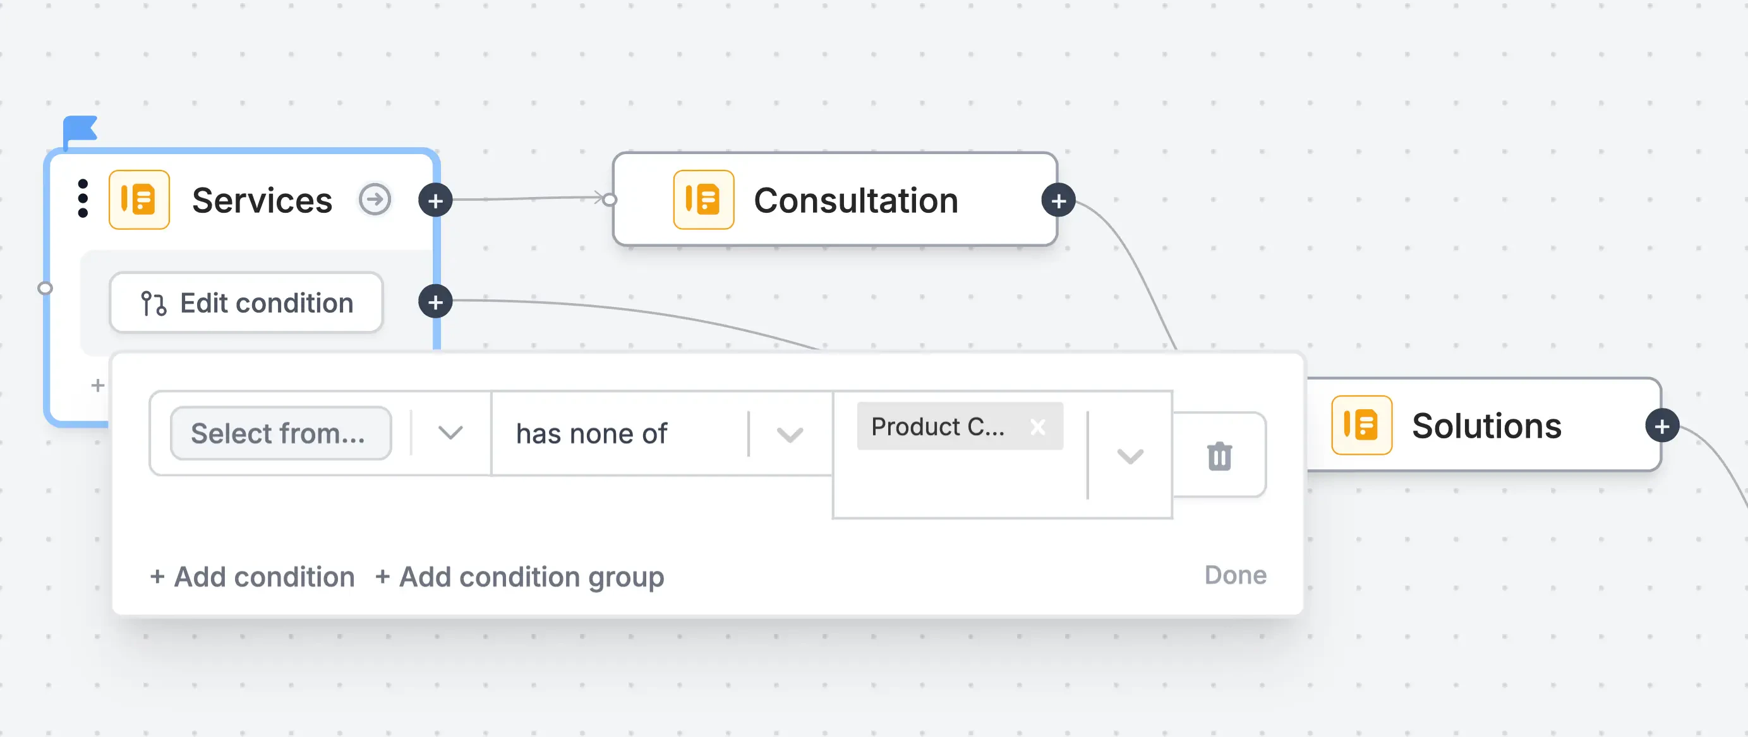
Task: Click the plus connector on Solutions block
Action: click(1662, 427)
